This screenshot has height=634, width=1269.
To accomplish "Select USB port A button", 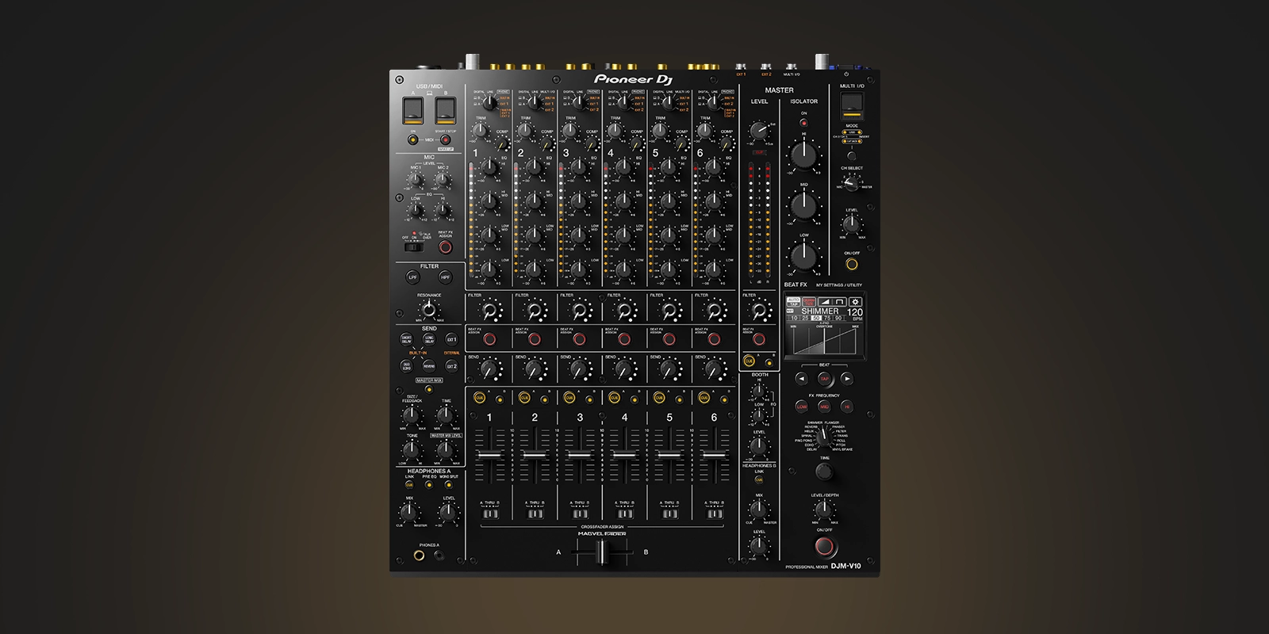I will (x=413, y=111).
